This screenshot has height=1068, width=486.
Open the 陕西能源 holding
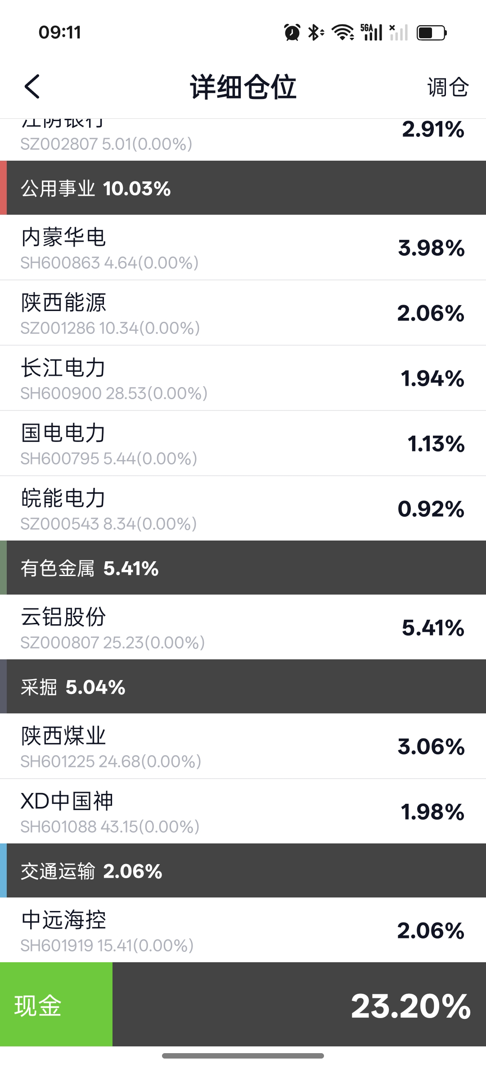coord(243,313)
